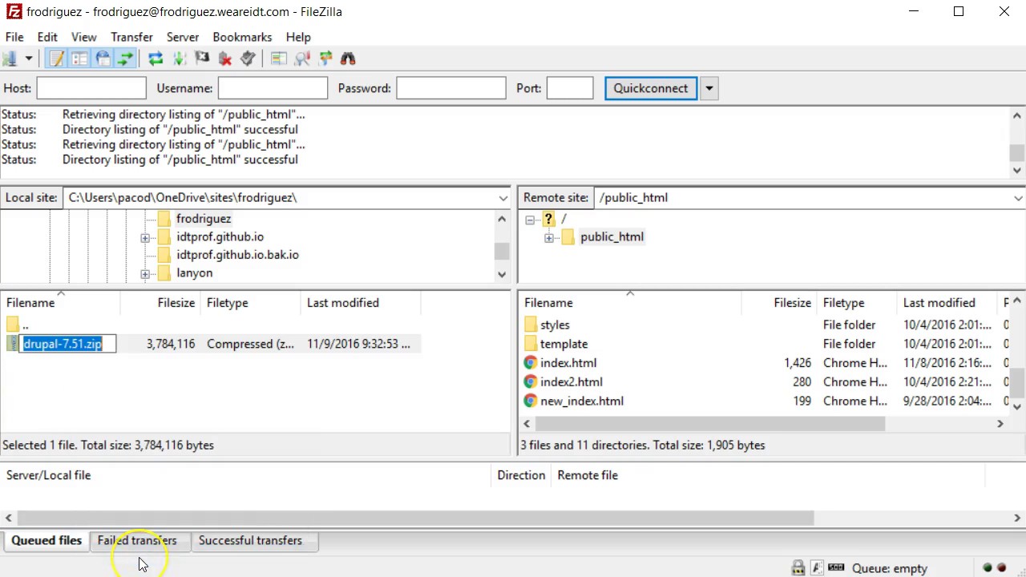Select the styles remote folder

pos(555,325)
